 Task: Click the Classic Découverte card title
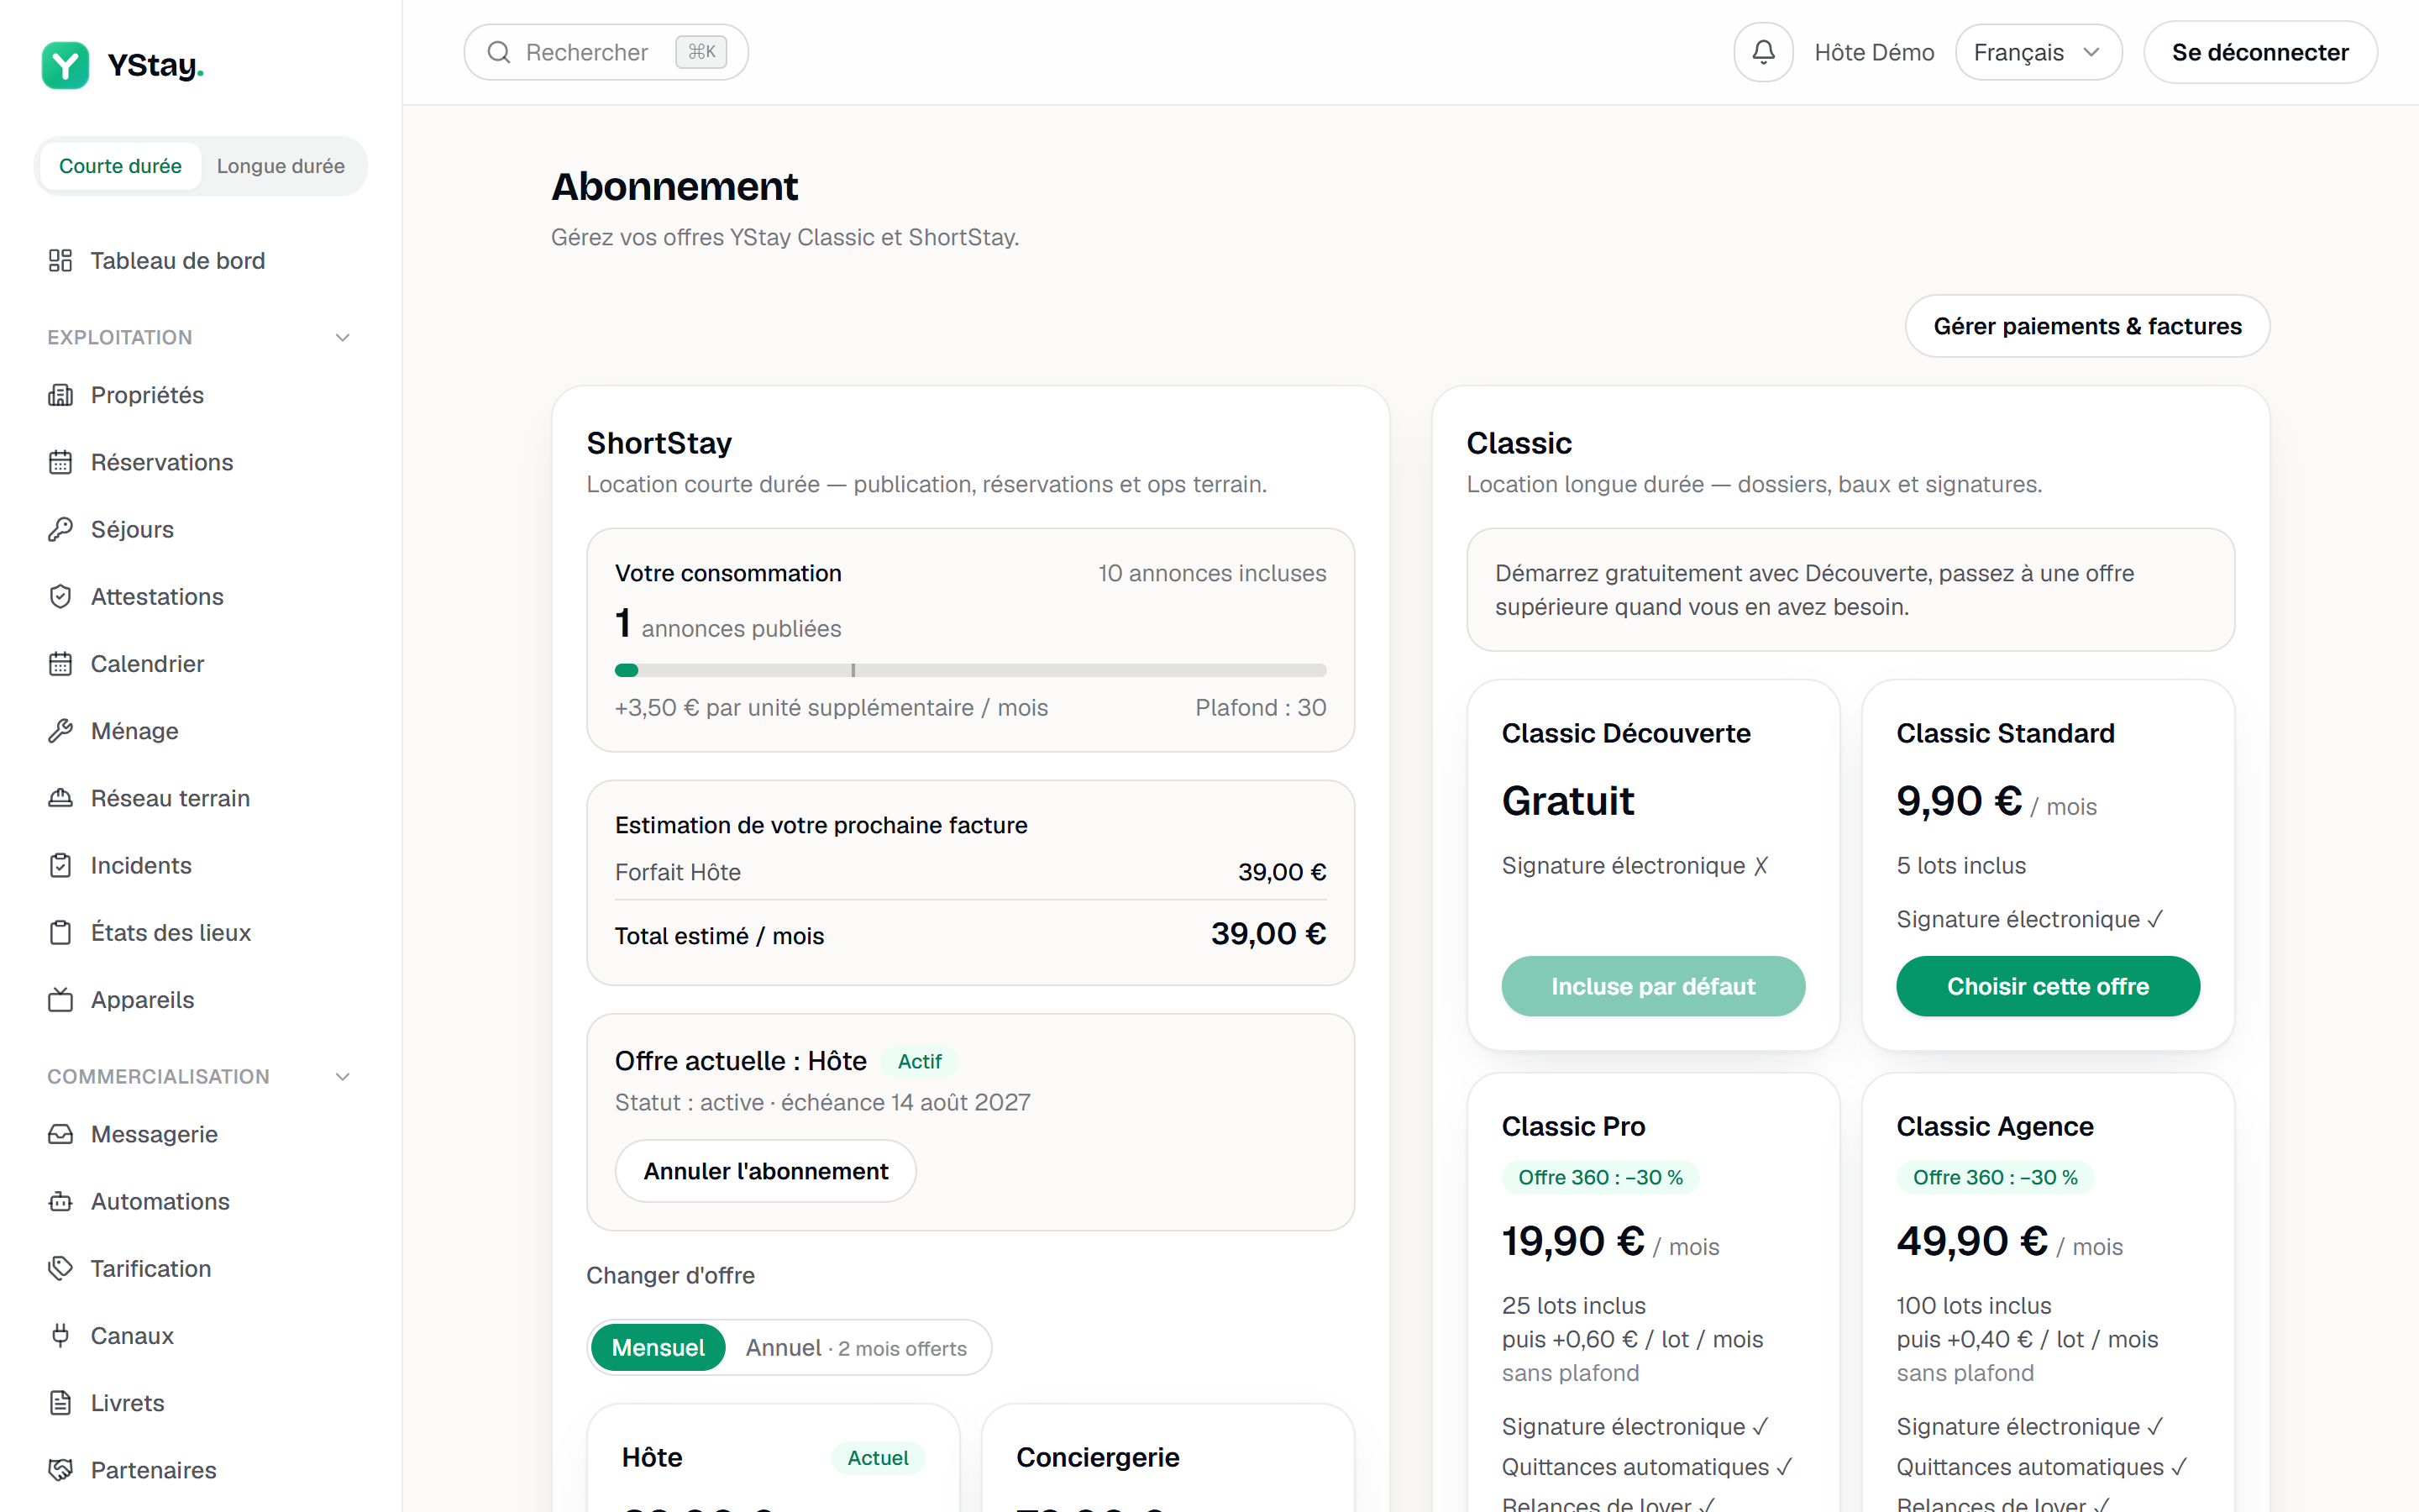pos(1626,733)
